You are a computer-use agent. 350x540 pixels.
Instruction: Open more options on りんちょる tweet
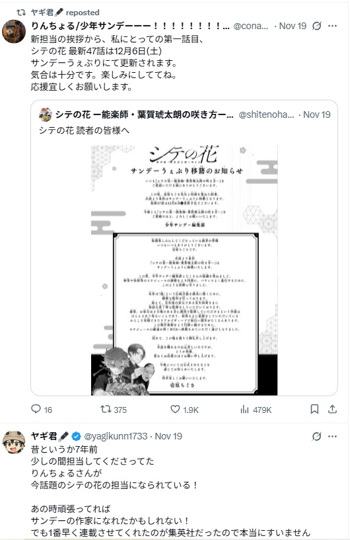click(332, 26)
